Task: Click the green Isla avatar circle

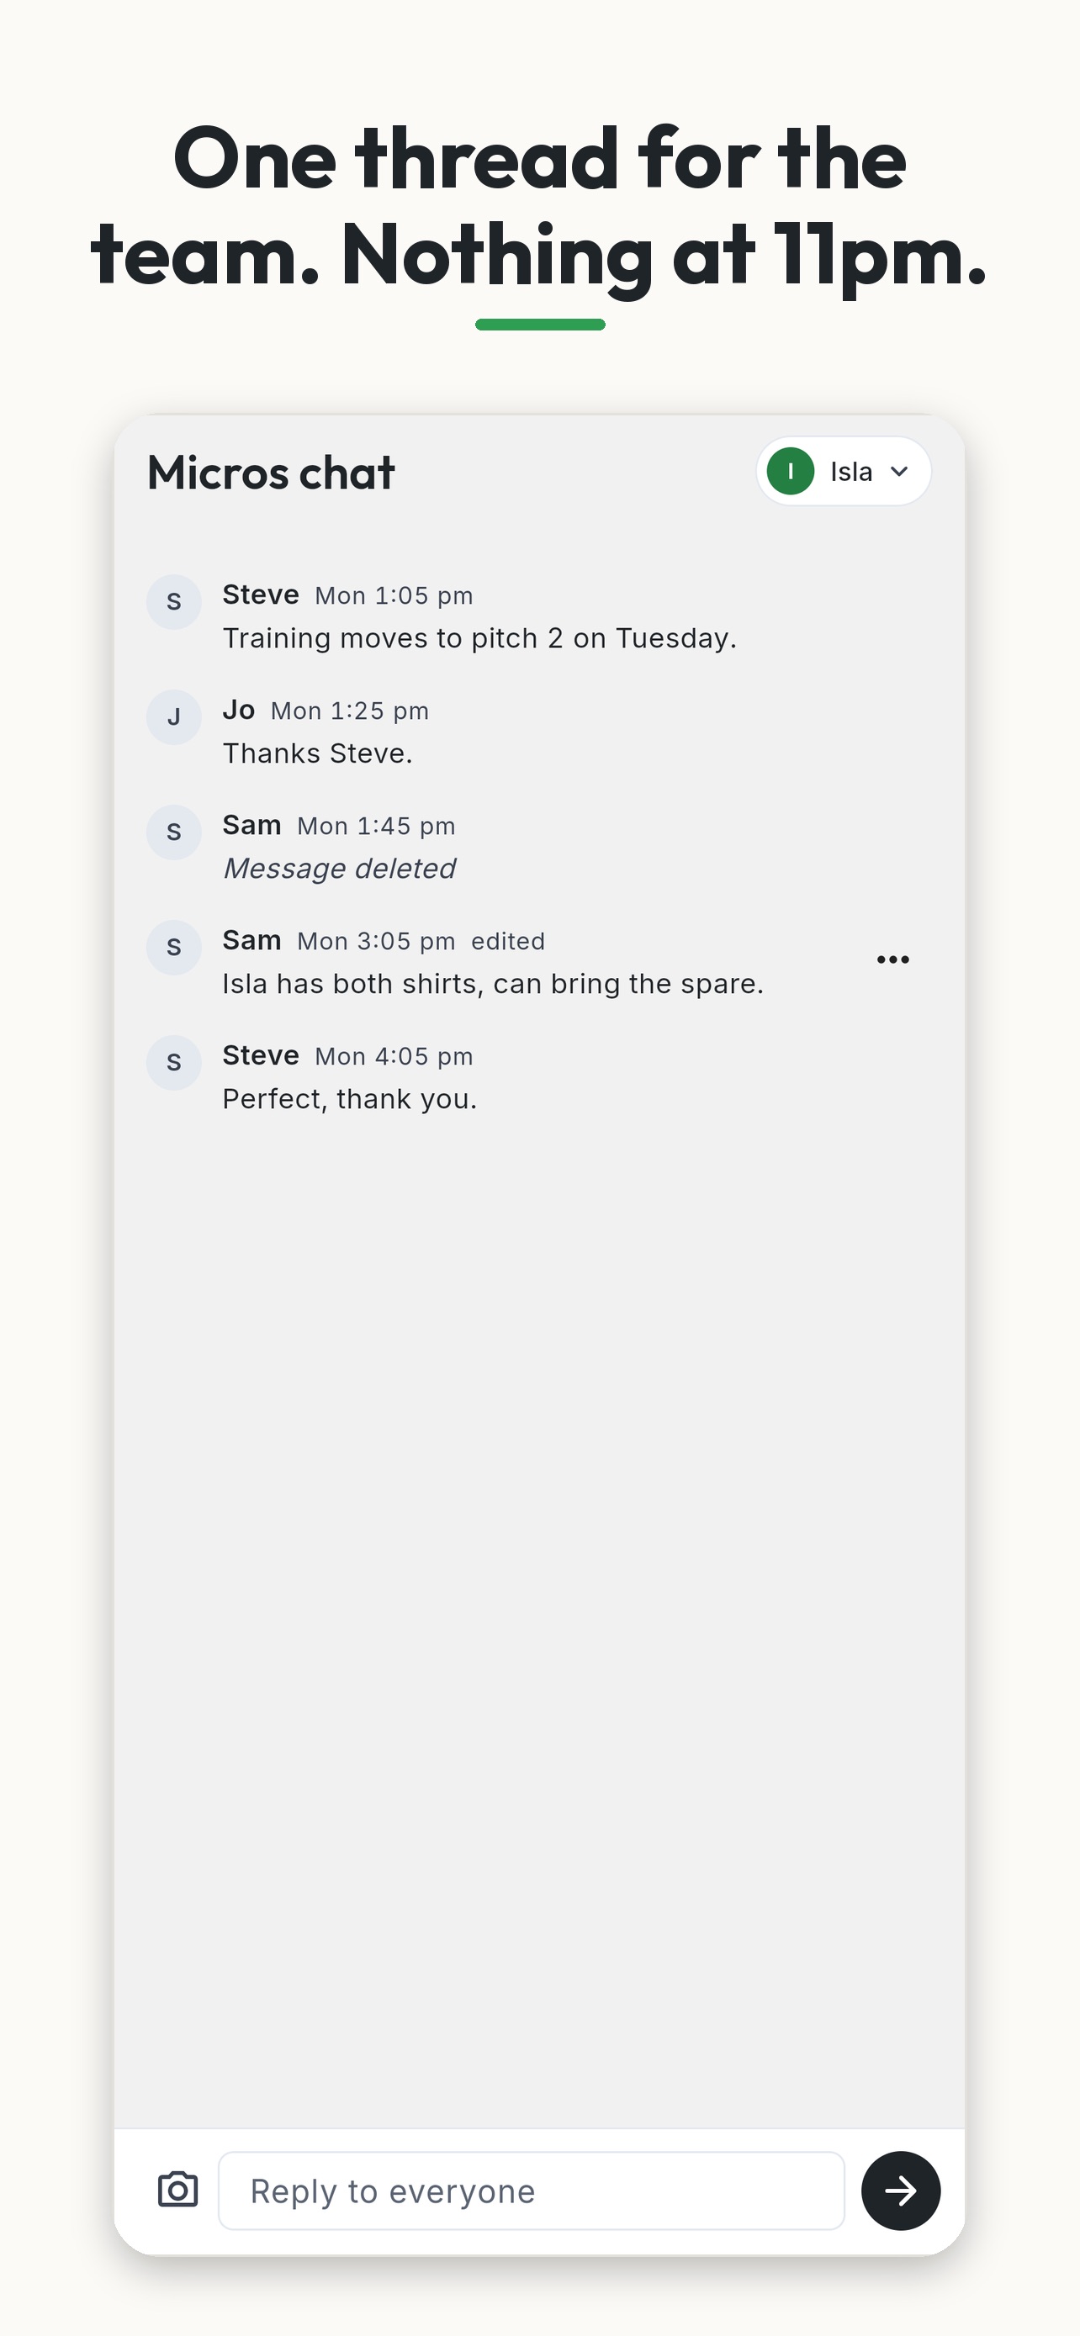Action: point(791,472)
